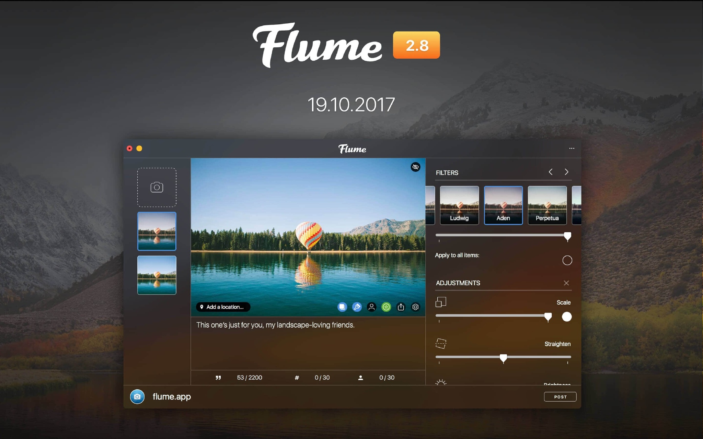703x439 pixels.
Task: Enable Apply to all items
Action: [567, 260]
